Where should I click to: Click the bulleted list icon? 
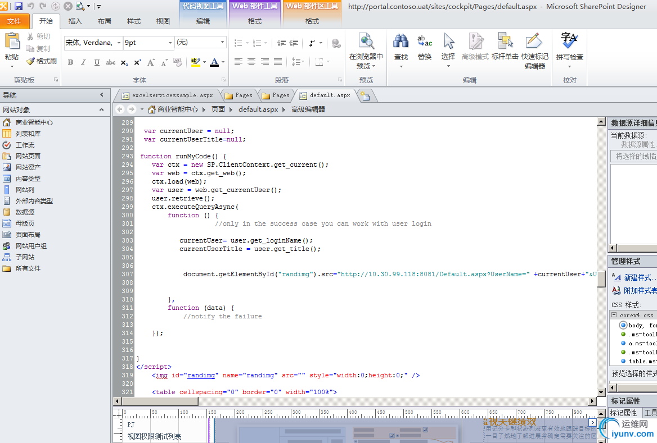(x=238, y=43)
